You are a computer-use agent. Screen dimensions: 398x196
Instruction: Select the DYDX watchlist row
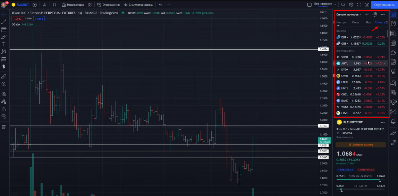[361, 69]
